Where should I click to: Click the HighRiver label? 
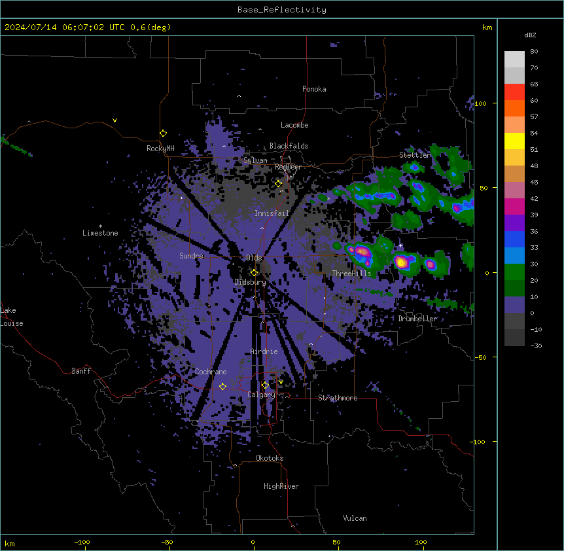[281, 486]
